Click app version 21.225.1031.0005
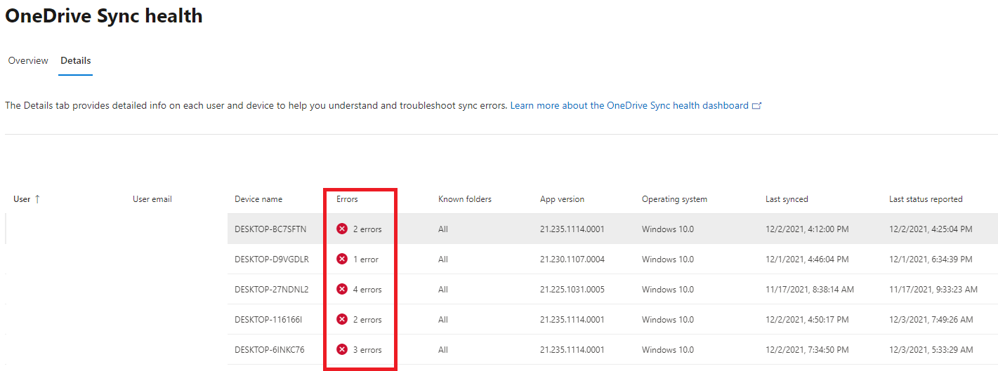 coord(572,290)
